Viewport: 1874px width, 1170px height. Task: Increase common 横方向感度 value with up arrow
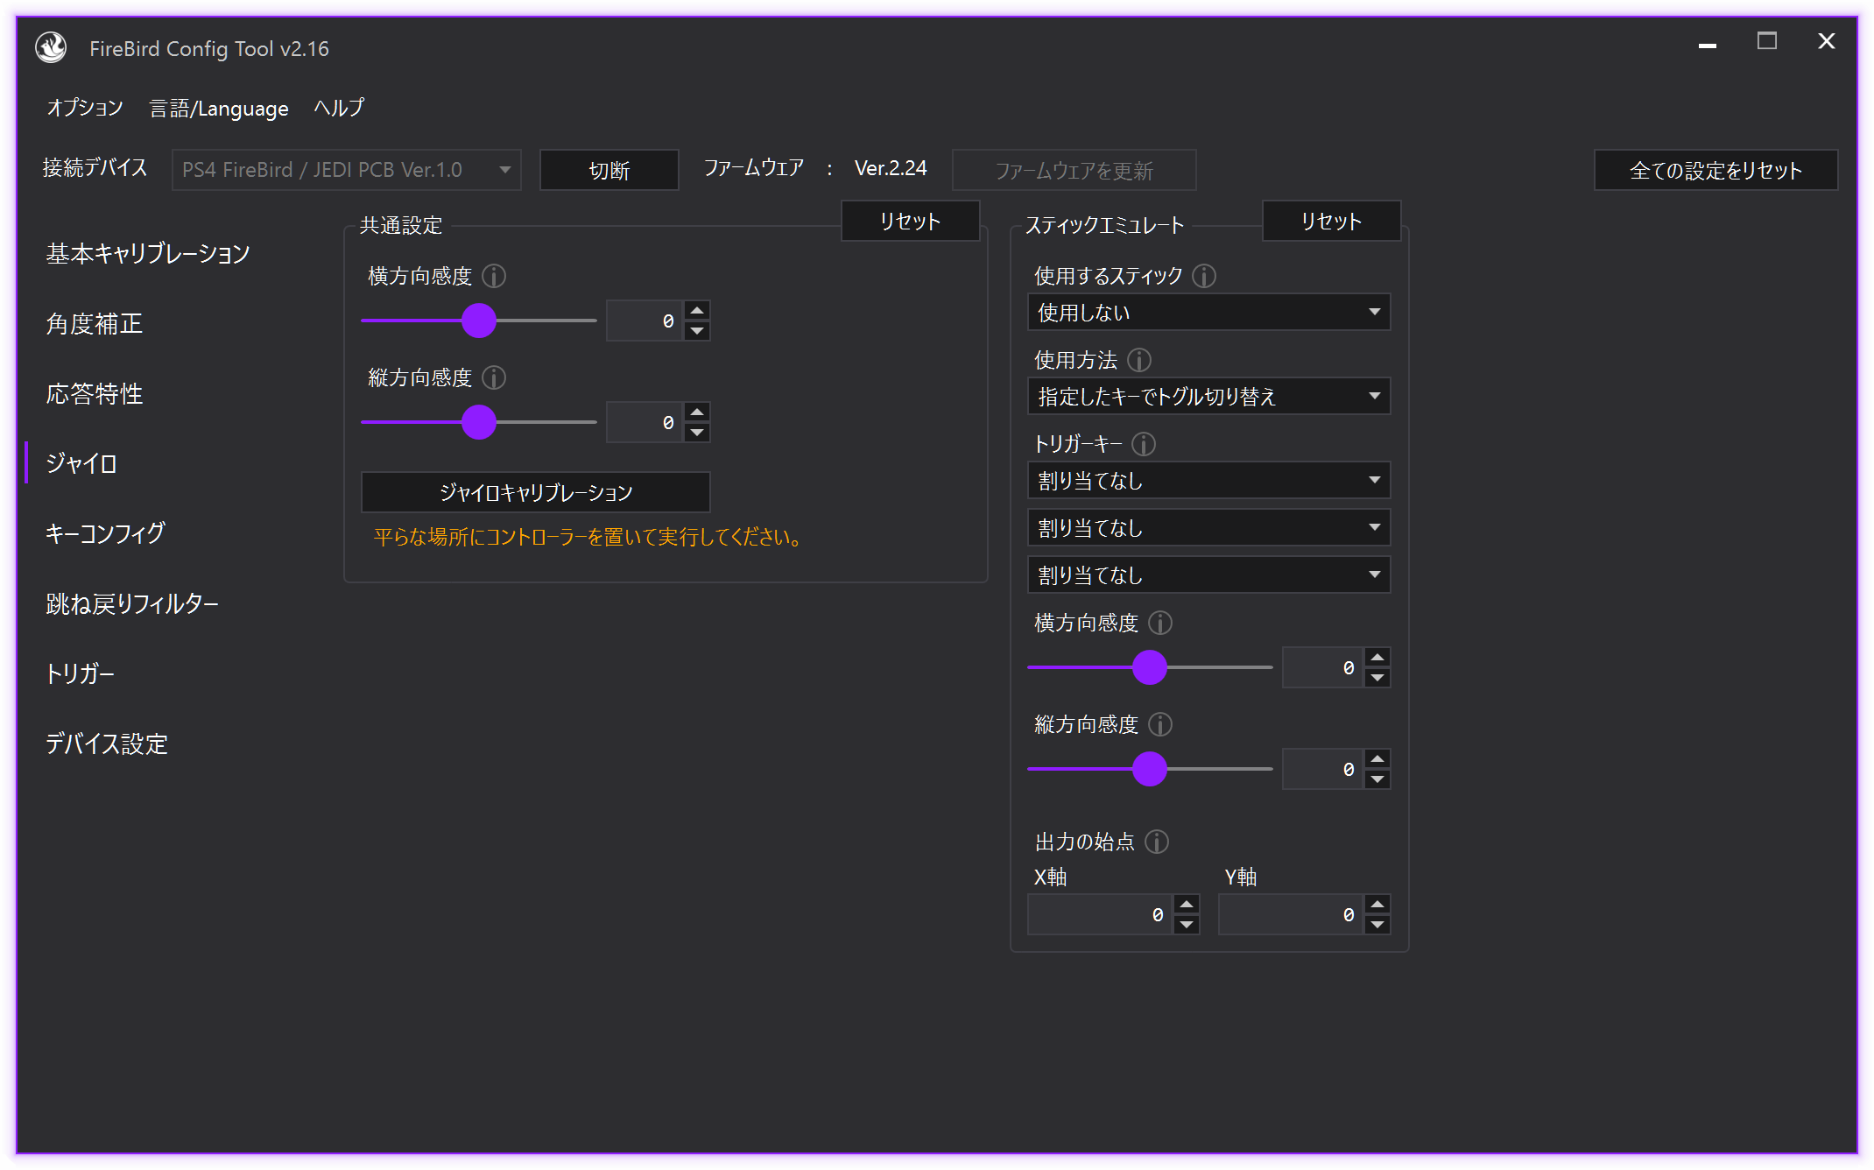point(697,311)
